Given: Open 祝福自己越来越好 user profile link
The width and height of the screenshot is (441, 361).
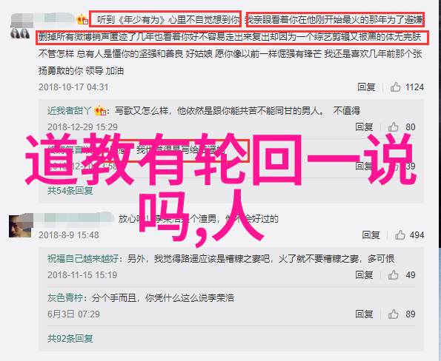Looking at the screenshot, I should 83,258.
